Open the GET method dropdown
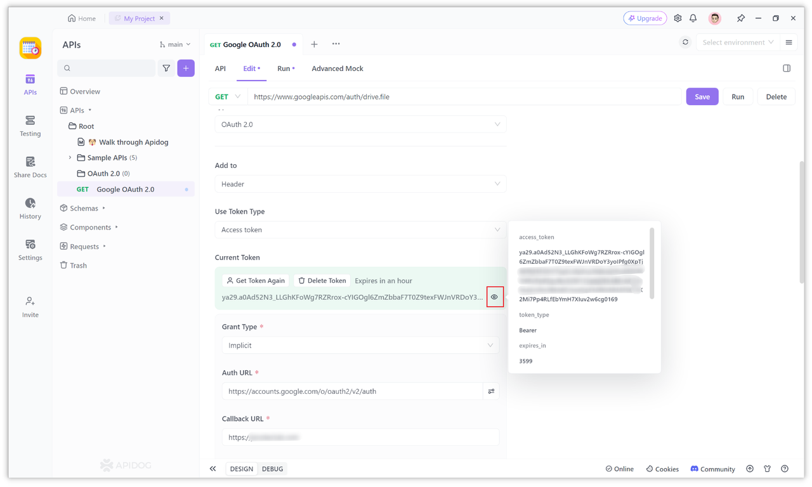Viewport: 812px width, 487px height. pos(227,97)
